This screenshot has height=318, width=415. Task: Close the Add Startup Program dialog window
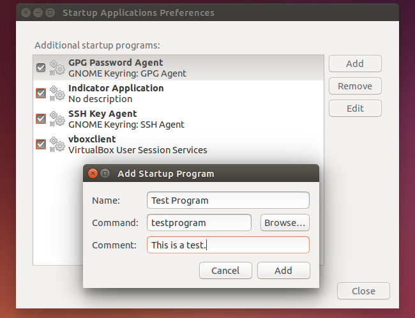click(x=93, y=174)
